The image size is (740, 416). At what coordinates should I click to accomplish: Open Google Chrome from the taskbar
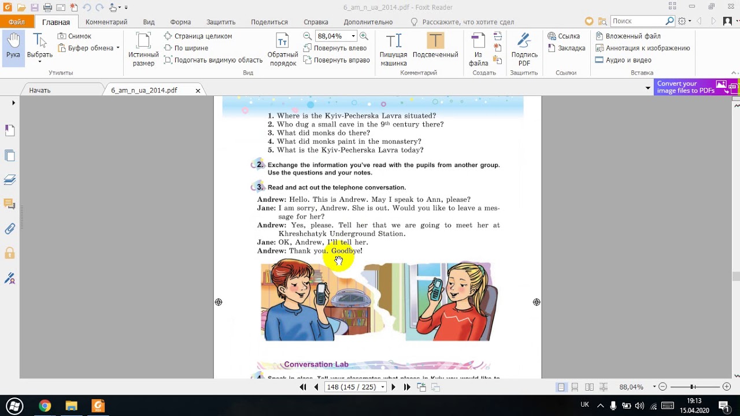click(x=45, y=406)
